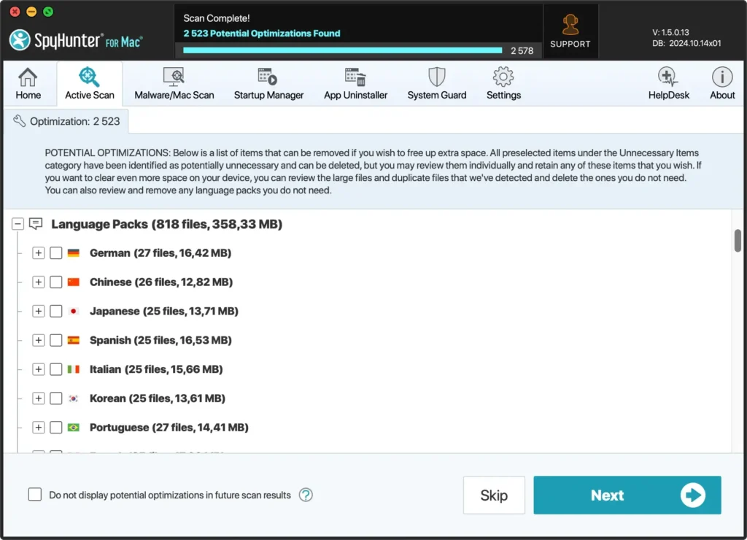Expand the Chinese language pack entry

point(38,282)
